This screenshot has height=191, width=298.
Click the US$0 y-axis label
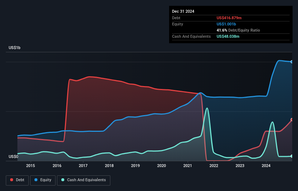[x=13, y=157]
